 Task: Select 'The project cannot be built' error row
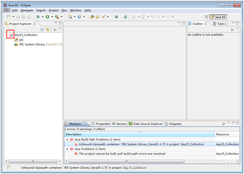(x=152, y=154)
